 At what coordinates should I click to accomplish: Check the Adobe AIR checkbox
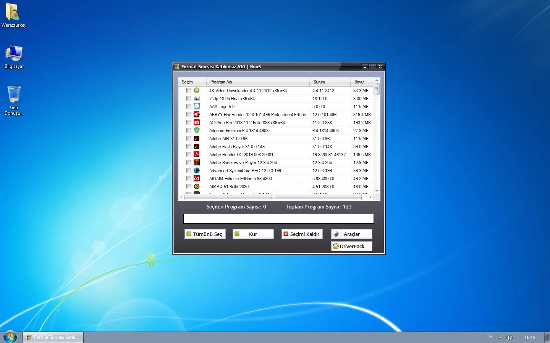(x=189, y=139)
